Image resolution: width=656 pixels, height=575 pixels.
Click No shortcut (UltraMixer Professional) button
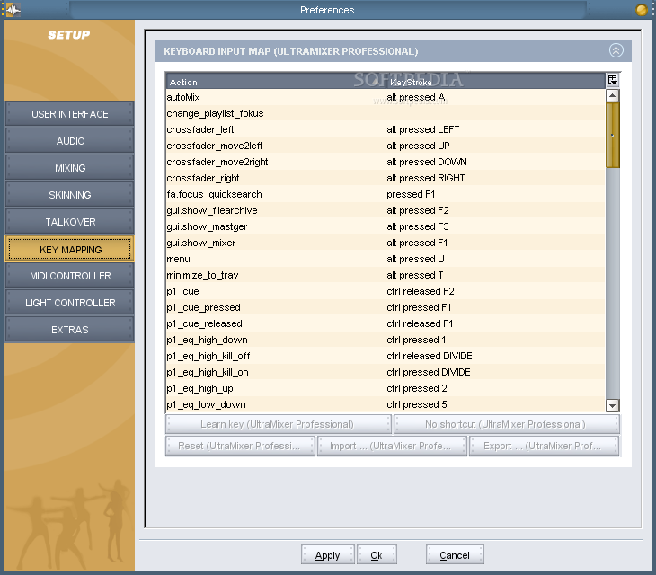pos(506,424)
